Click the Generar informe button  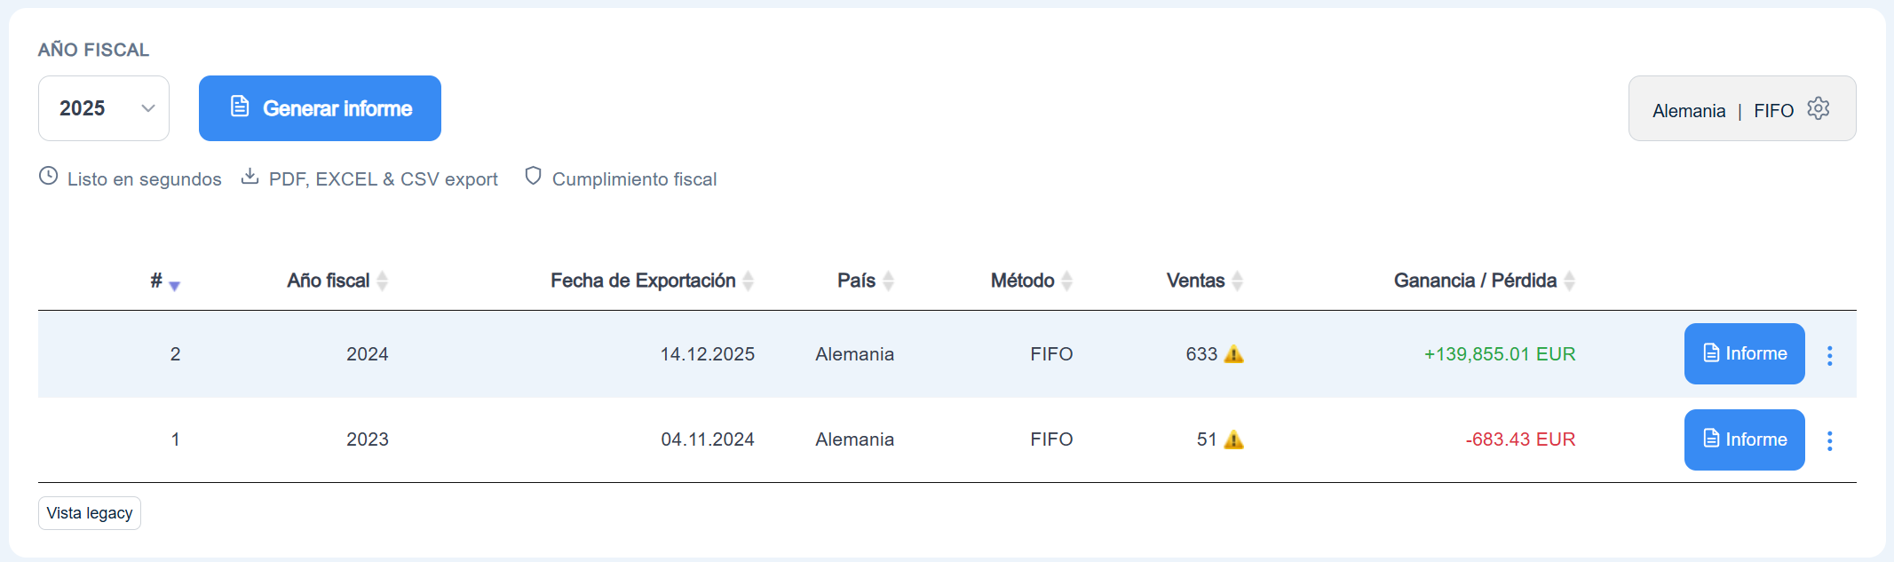(x=320, y=108)
